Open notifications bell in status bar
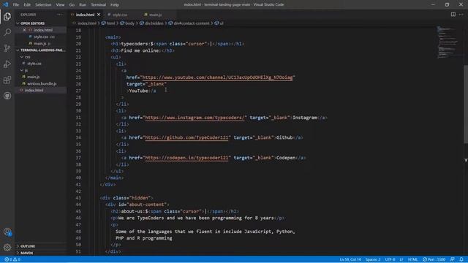468x263 pixels. pyautogui.click(x=461, y=259)
